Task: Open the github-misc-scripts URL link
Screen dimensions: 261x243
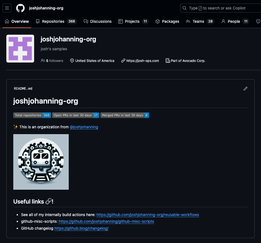Action: tap(106, 221)
